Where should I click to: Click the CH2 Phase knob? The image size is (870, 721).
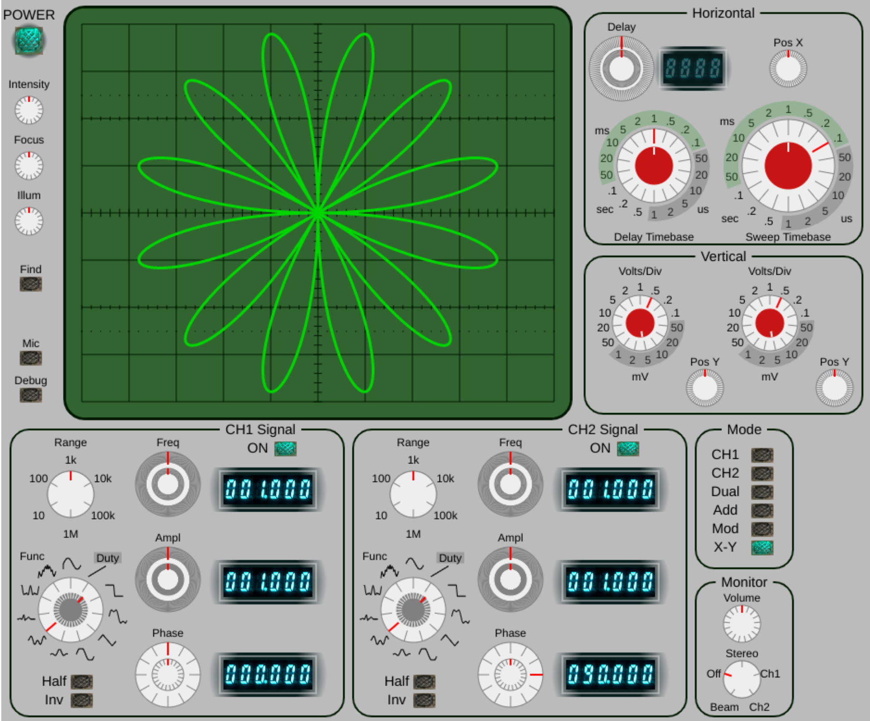[x=510, y=674]
